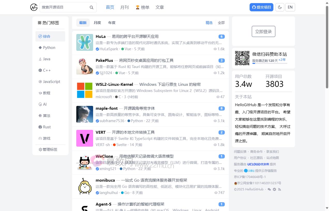Click the HuLa project icon
Image resolution: width=329 pixels, height=211 pixels.
point(85,43)
